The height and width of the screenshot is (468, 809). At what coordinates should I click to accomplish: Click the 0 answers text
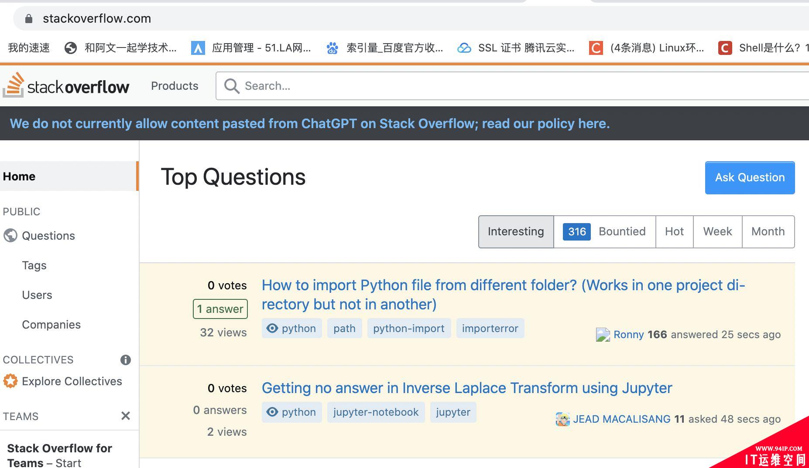(x=220, y=410)
